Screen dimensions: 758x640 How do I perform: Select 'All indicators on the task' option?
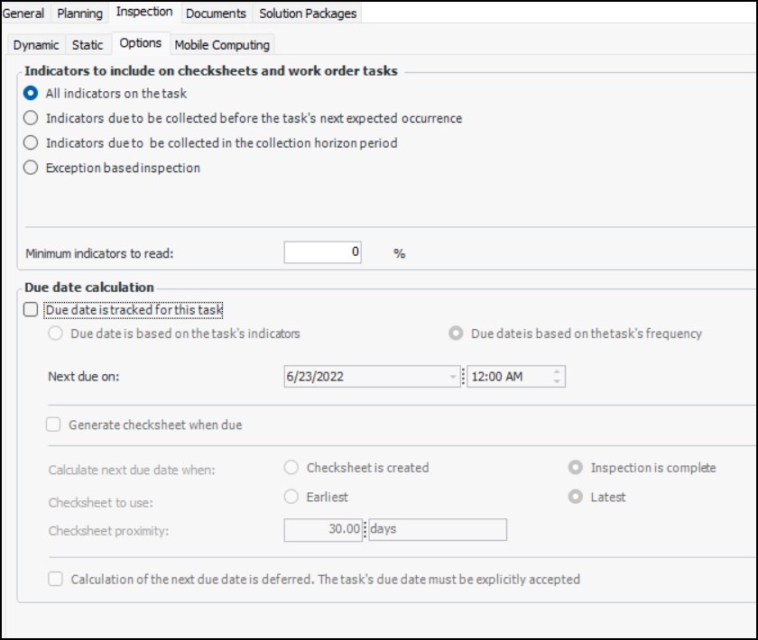point(32,93)
